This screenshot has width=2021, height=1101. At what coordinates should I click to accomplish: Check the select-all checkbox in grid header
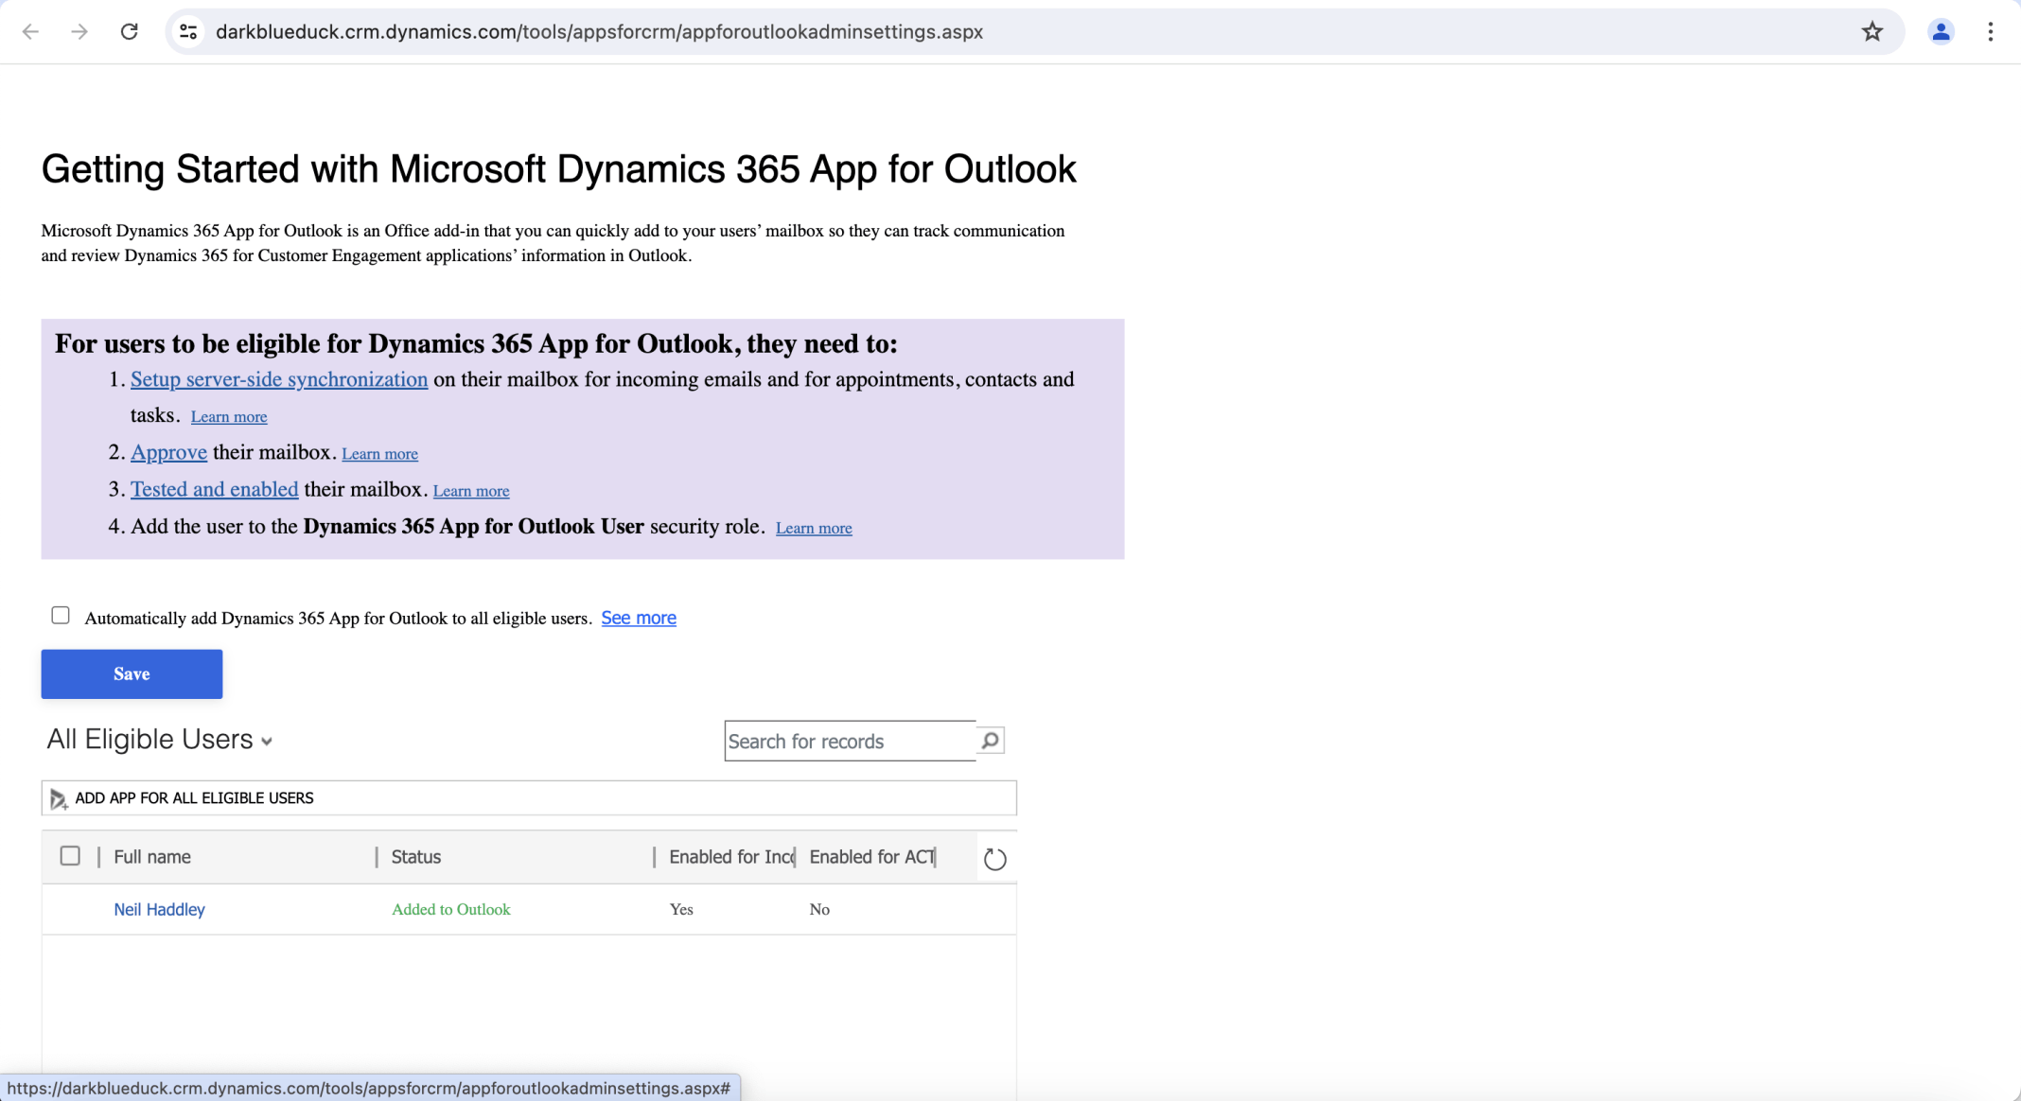(x=70, y=855)
